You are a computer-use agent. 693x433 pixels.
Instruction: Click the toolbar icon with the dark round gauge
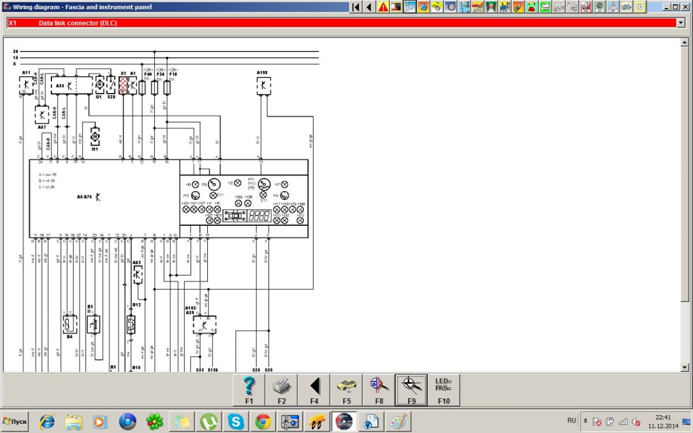599,7
